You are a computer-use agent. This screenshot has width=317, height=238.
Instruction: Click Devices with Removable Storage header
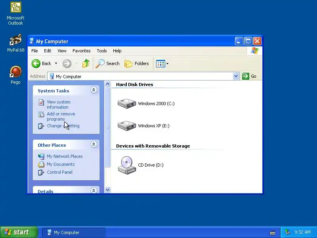pos(153,146)
